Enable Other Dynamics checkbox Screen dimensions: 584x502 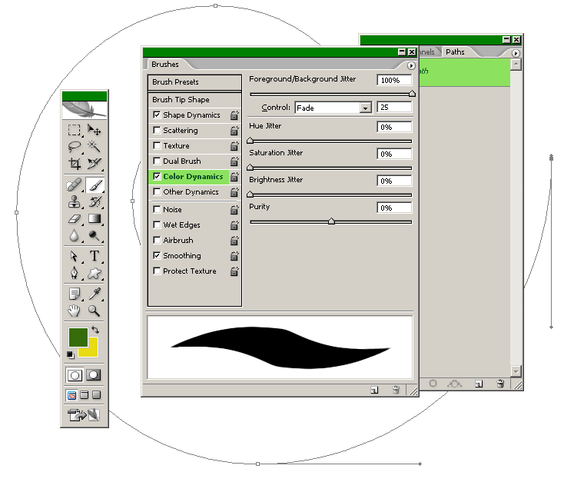[x=157, y=191]
